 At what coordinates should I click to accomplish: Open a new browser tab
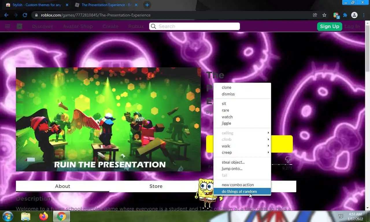[147, 5]
